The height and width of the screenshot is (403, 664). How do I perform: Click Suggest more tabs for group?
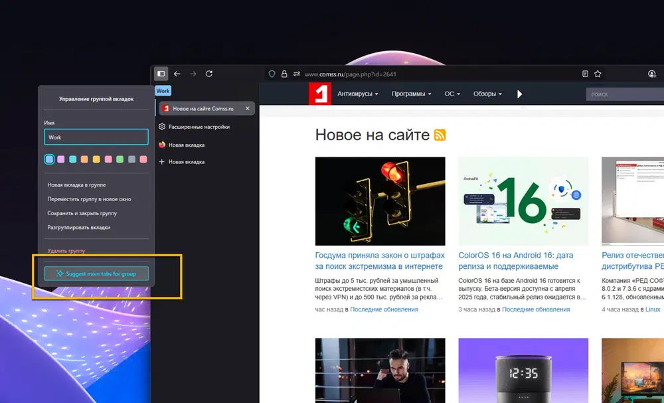click(96, 274)
